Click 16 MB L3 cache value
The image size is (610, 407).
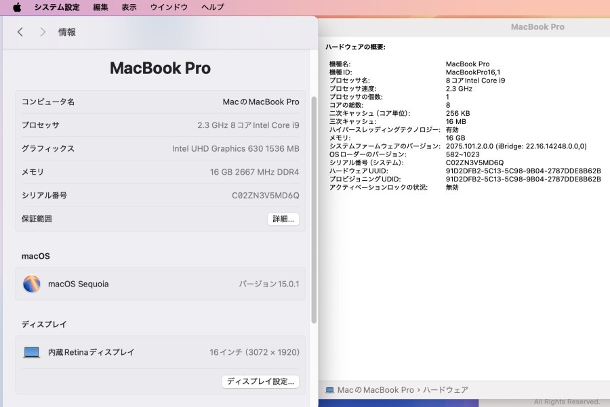[456, 121]
